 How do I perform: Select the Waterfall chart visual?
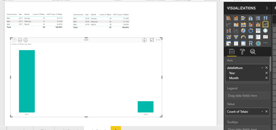pos(228,31)
